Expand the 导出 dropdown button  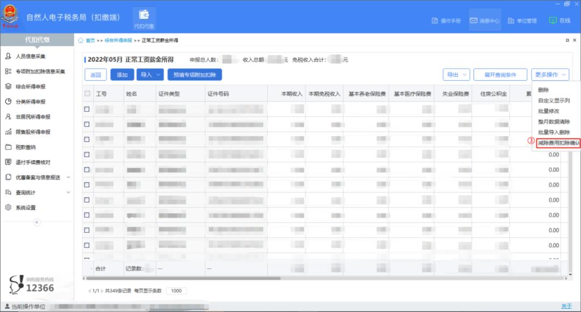coord(456,75)
